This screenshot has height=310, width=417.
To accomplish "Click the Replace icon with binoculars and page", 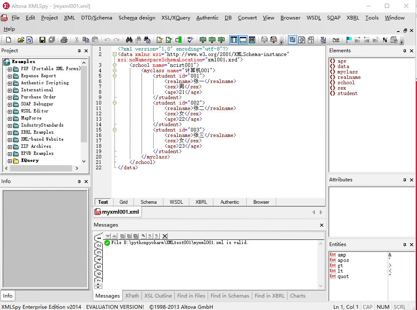I will click(147, 40).
